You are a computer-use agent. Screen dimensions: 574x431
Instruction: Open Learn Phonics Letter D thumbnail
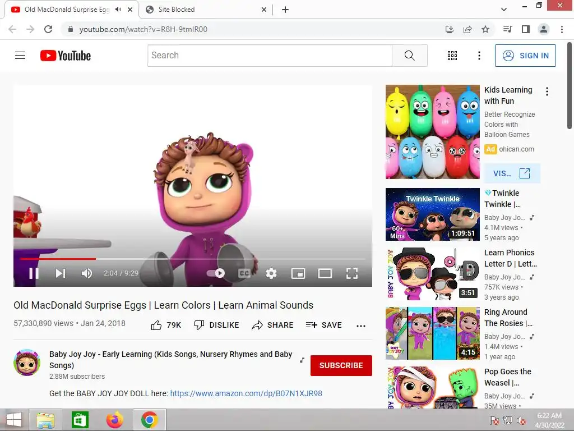(432, 274)
